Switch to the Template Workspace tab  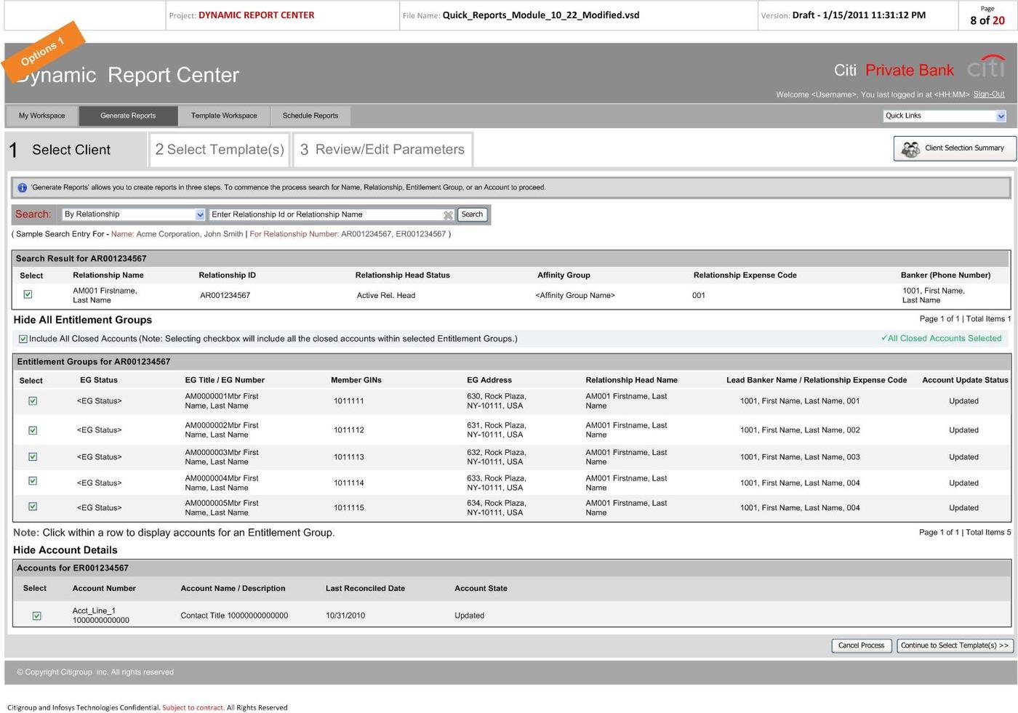224,115
